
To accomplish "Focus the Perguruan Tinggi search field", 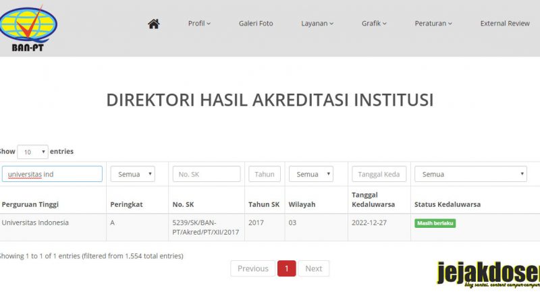I will click(53, 174).
